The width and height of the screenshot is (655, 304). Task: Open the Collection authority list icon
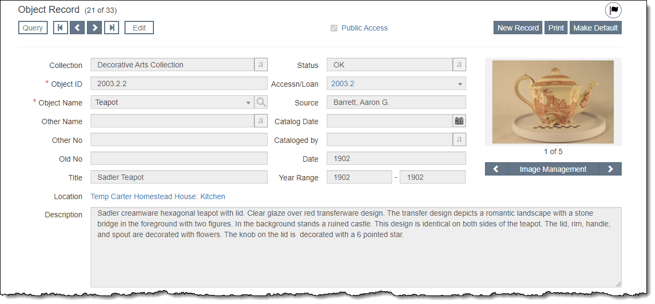pos(261,65)
